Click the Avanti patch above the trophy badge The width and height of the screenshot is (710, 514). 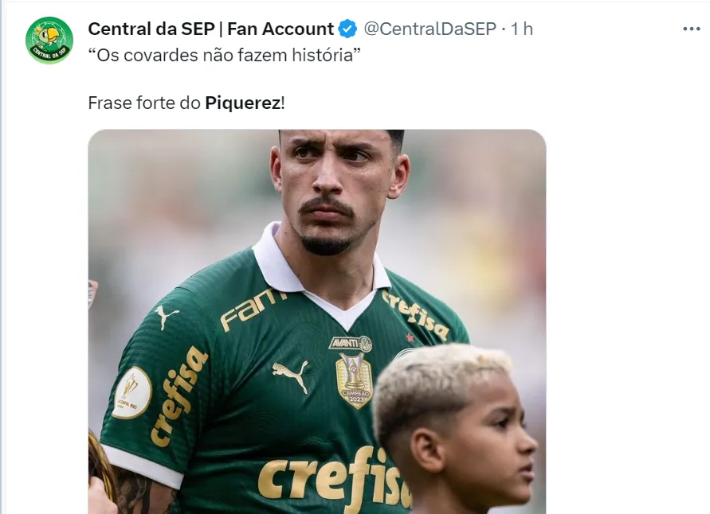pyautogui.click(x=351, y=344)
